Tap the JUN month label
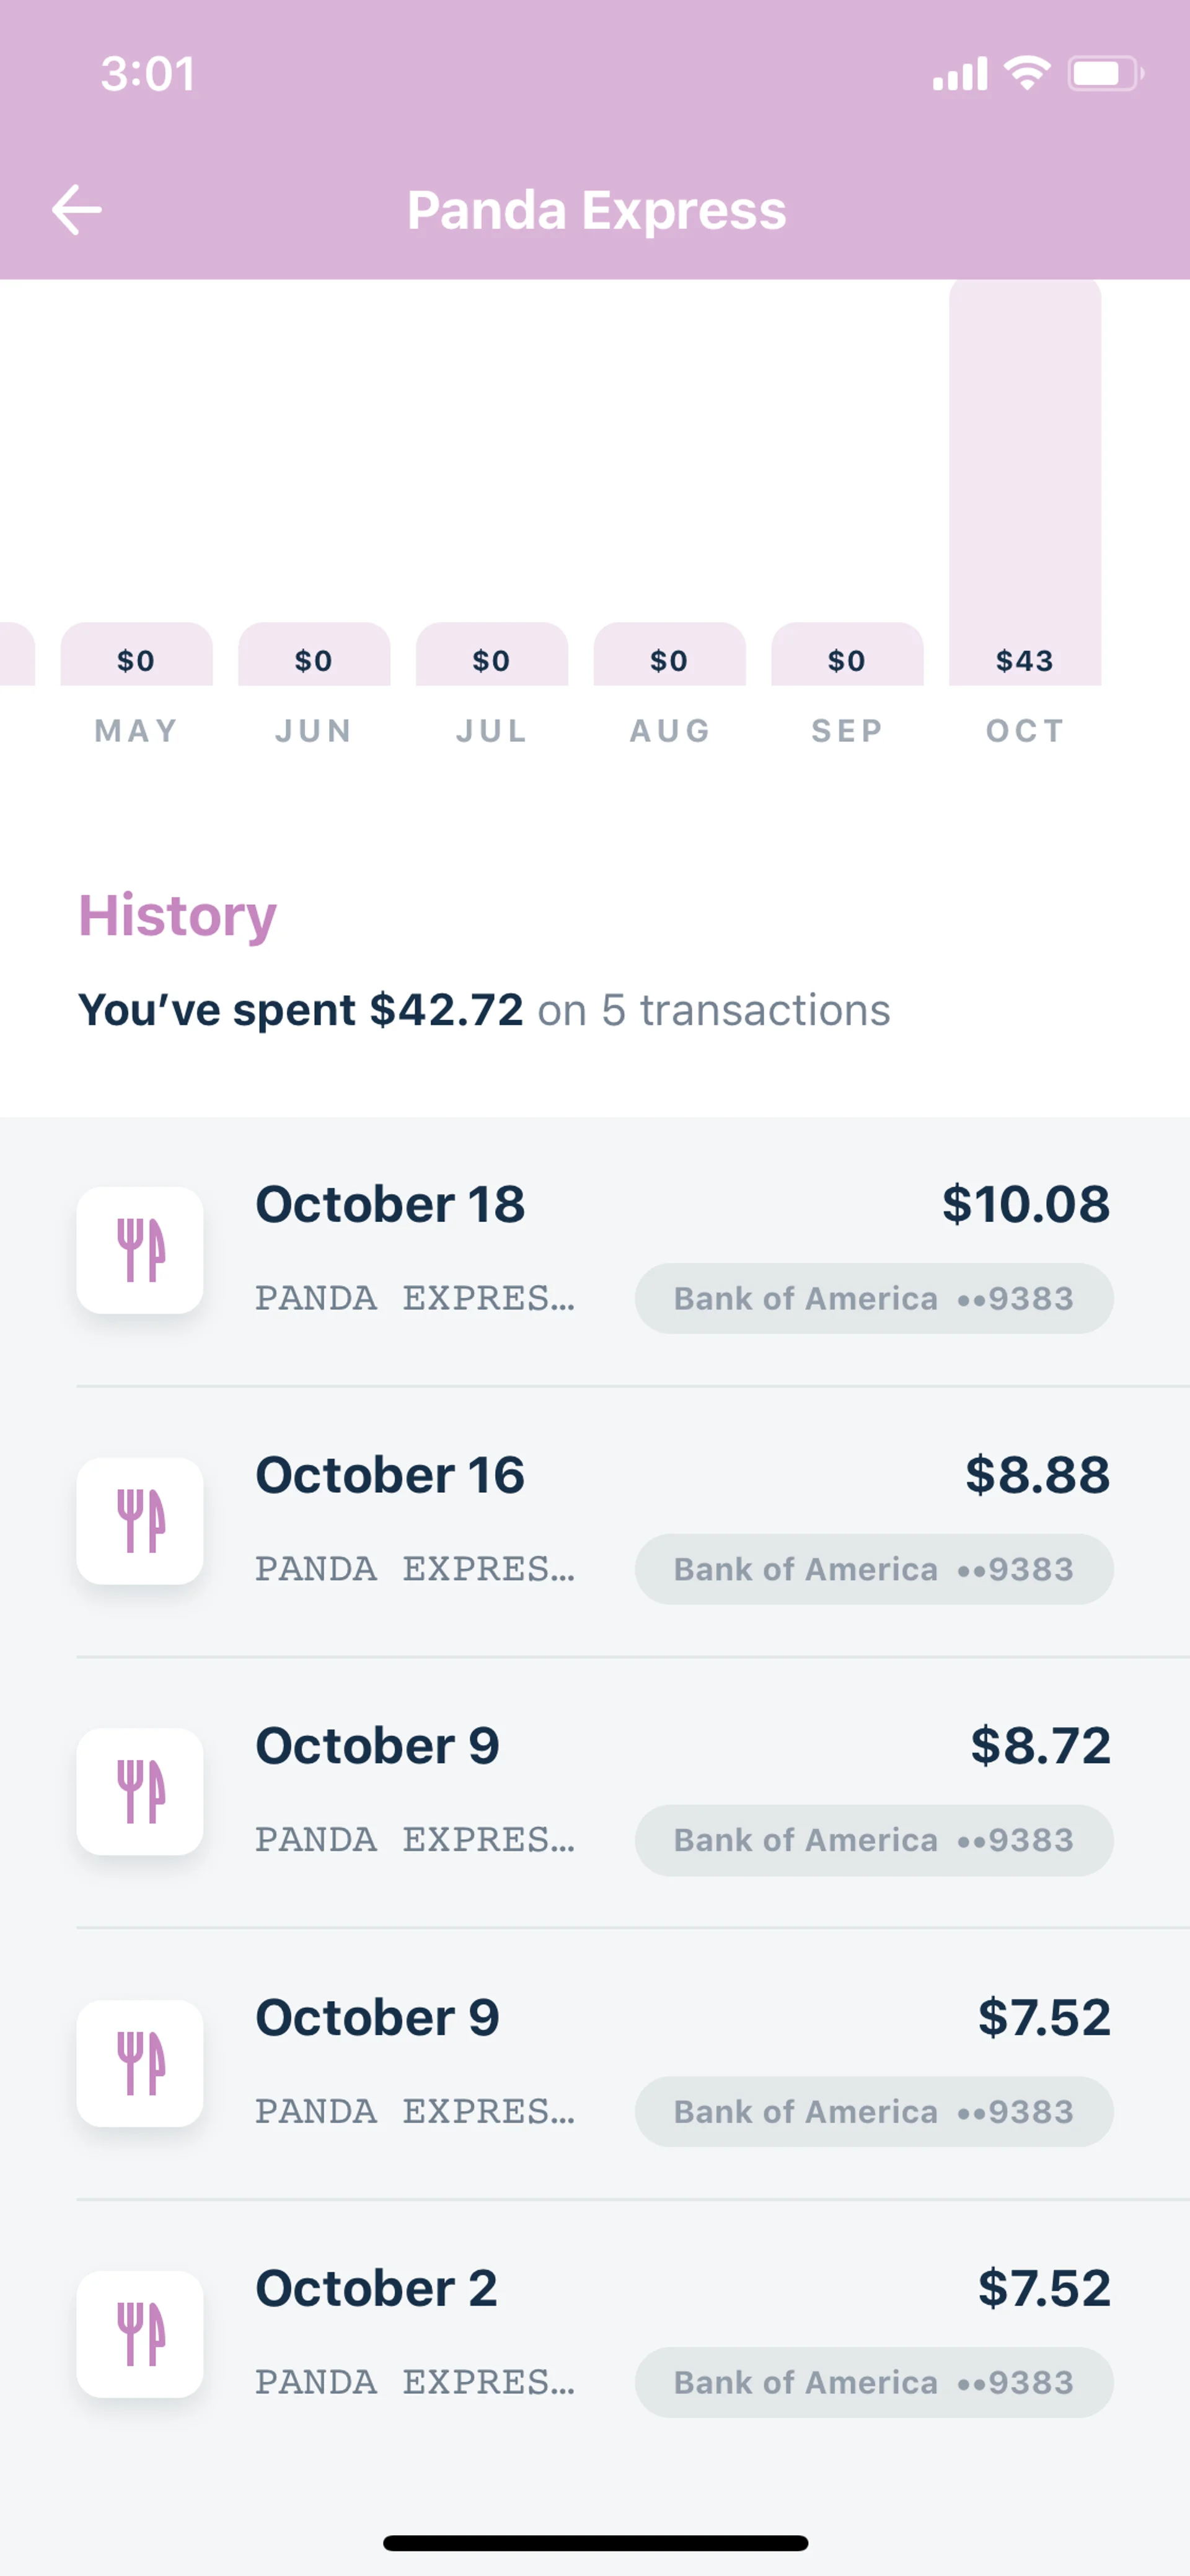 pos(314,731)
